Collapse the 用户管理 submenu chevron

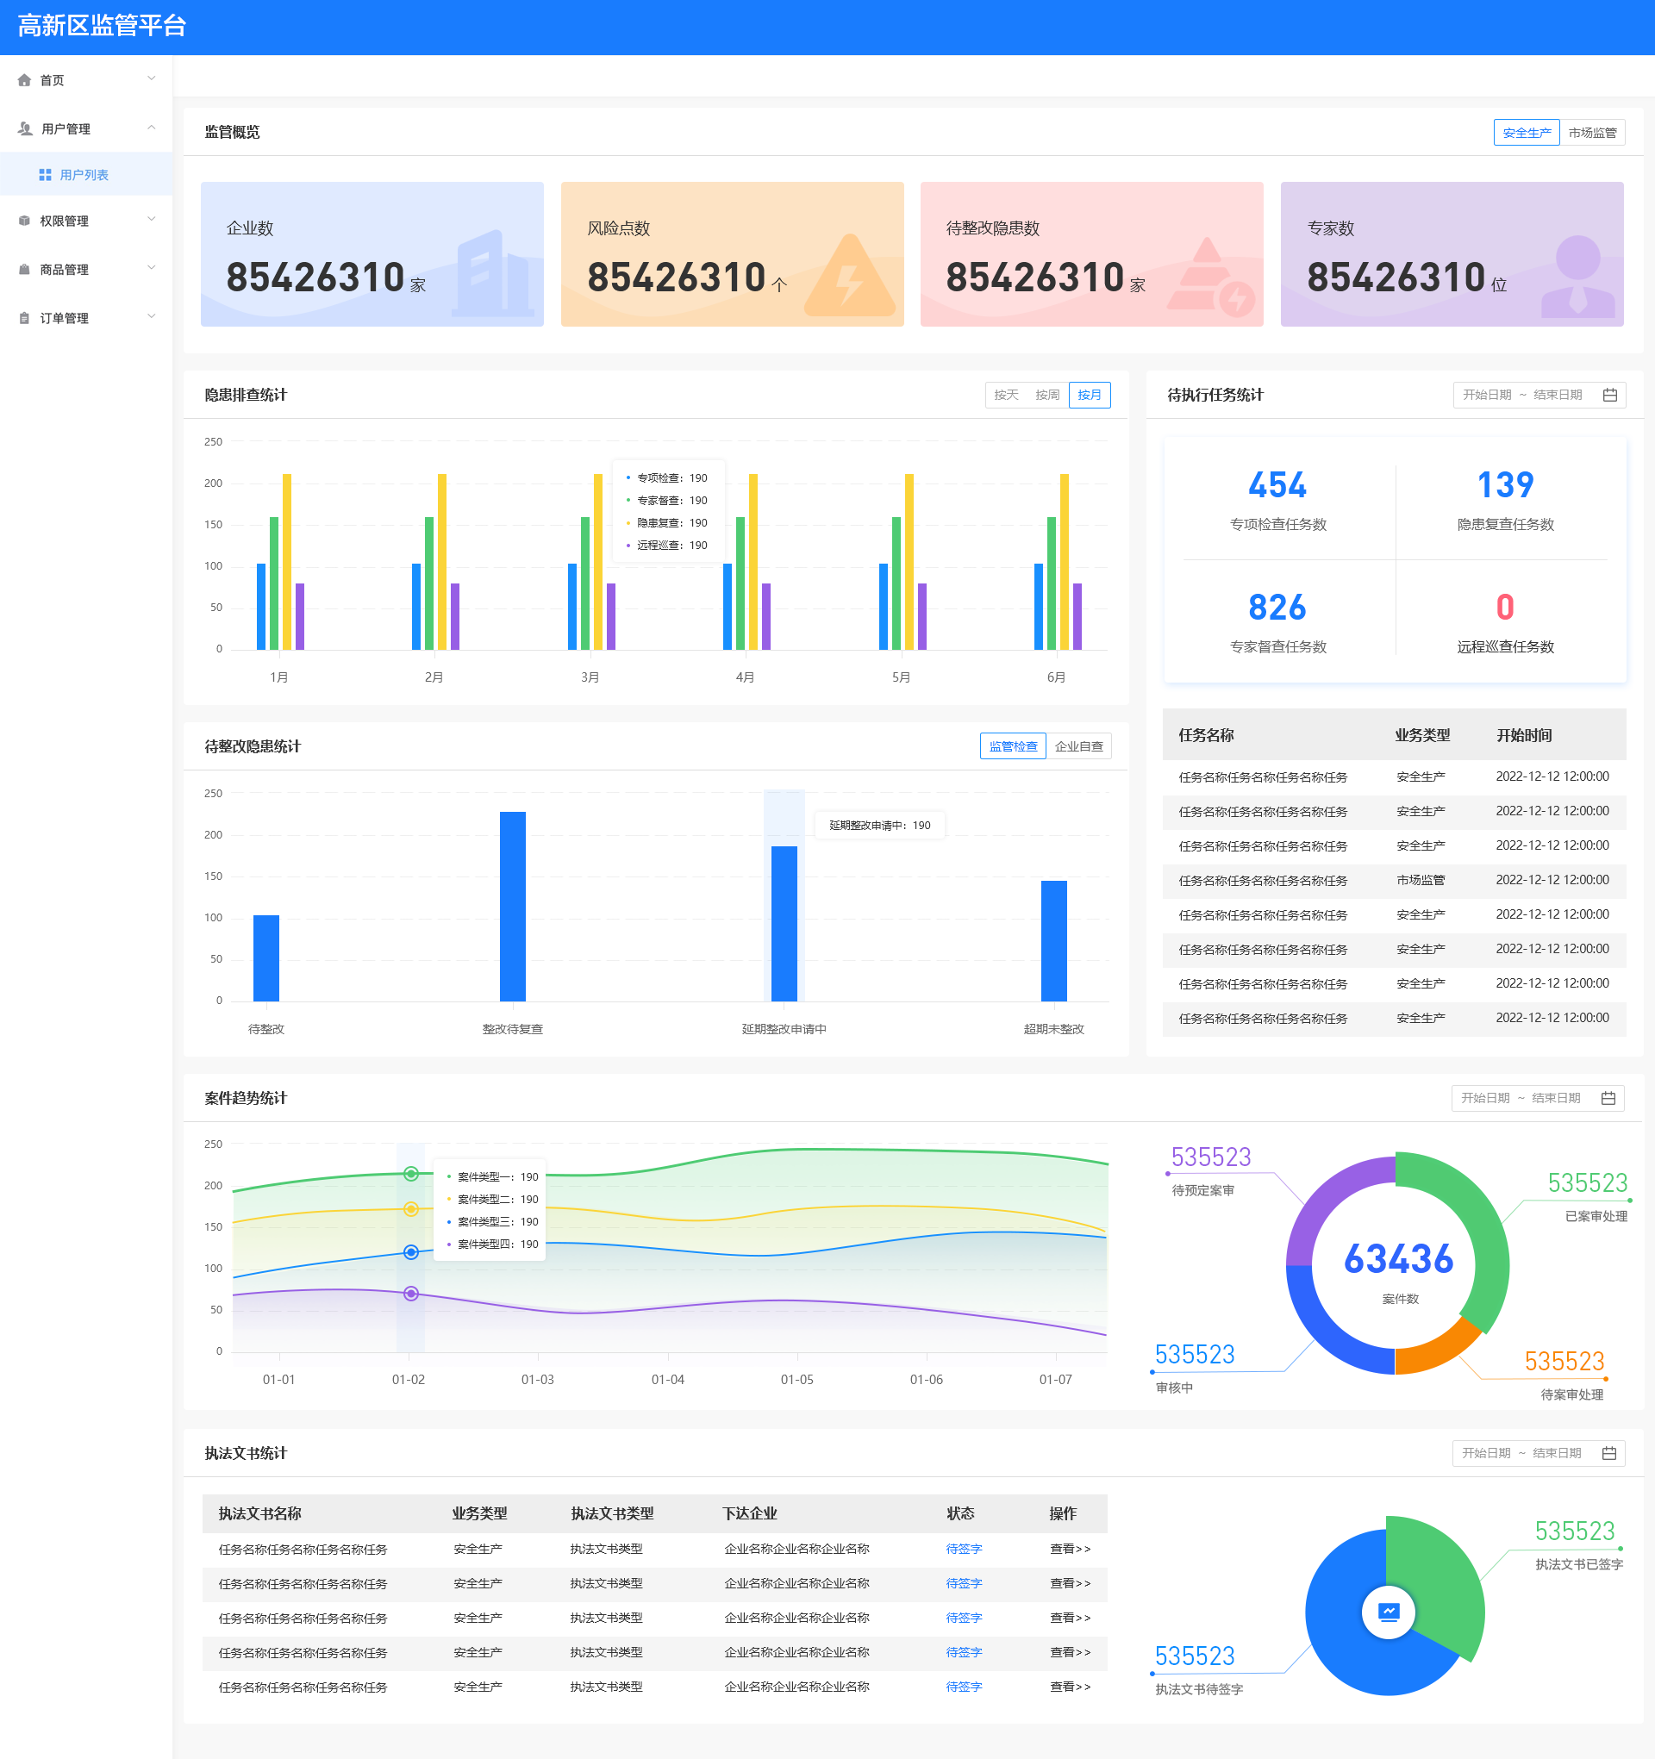(152, 128)
